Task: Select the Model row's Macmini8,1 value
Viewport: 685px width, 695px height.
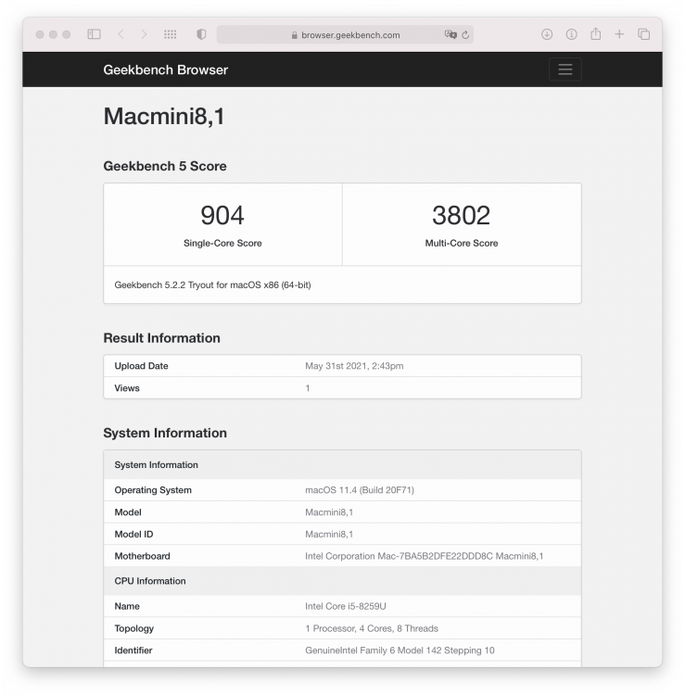Action: tap(329, 512)
